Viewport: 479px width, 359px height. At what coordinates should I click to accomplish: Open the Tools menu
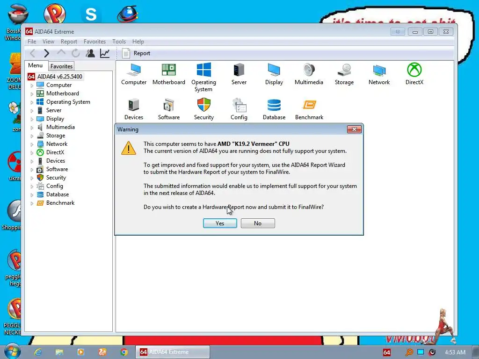click(119, 42)
